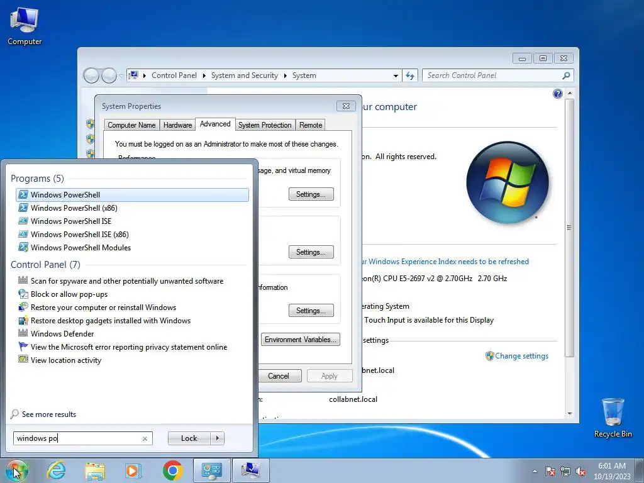Refresh the Control Panel window
This screenshot has height=483, width=644.
click(x=410, y=75)
